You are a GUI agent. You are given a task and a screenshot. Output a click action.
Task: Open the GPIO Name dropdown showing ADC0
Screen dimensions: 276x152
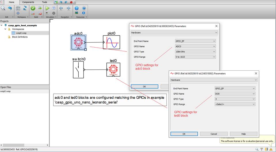[195, 46]
